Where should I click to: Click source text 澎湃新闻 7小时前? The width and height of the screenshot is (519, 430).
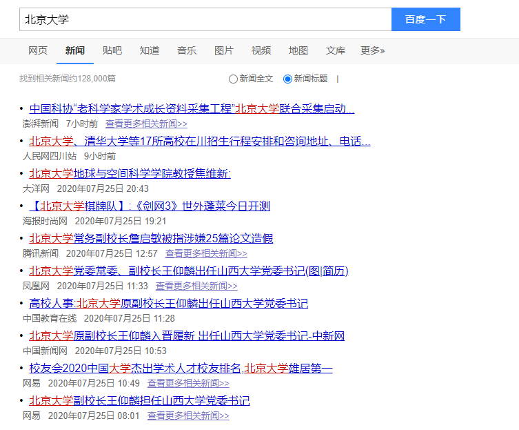click(x=60, y=124)
